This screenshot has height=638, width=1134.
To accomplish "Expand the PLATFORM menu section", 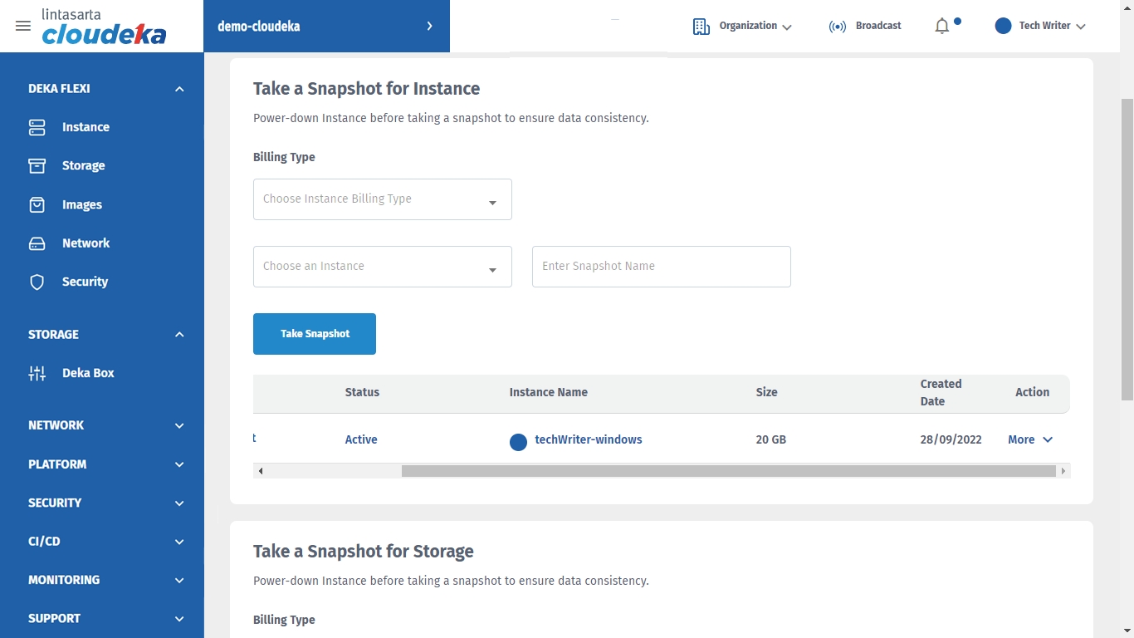I will [x=179, y=464].
